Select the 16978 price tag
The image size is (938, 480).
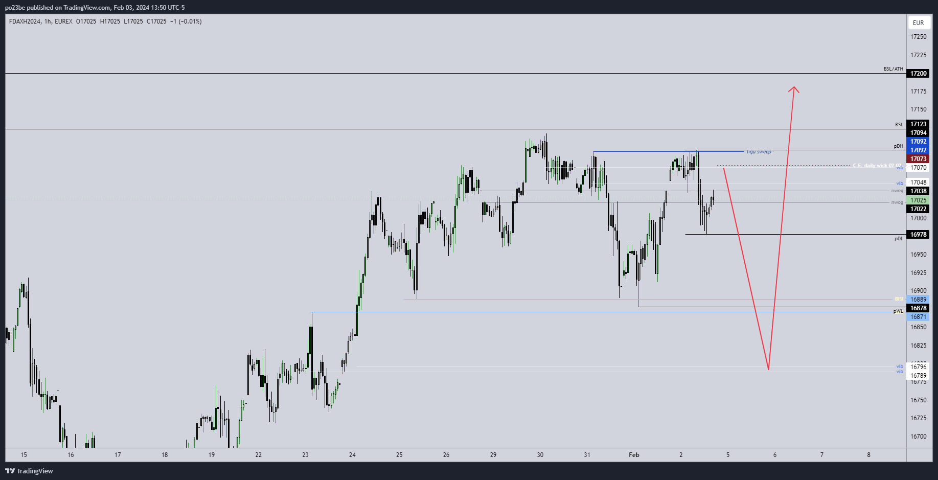[918, 235]
